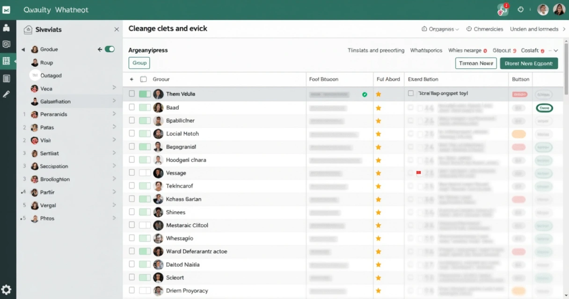Click the rightmost profile avatar in the top bar
This screenshot has height=299, width=569.
click(558, 9)
